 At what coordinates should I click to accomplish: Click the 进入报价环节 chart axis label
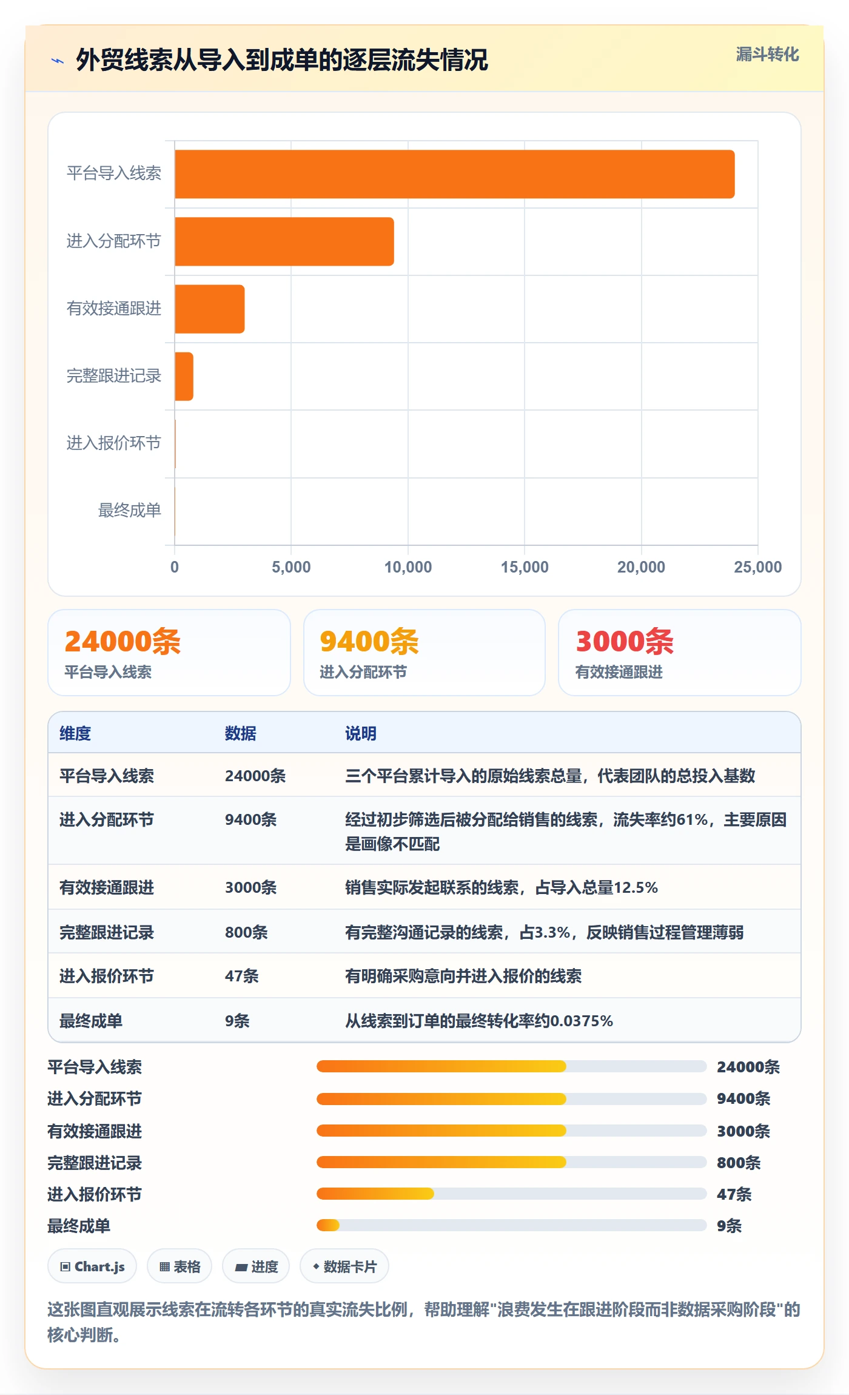tap(114, 443)
